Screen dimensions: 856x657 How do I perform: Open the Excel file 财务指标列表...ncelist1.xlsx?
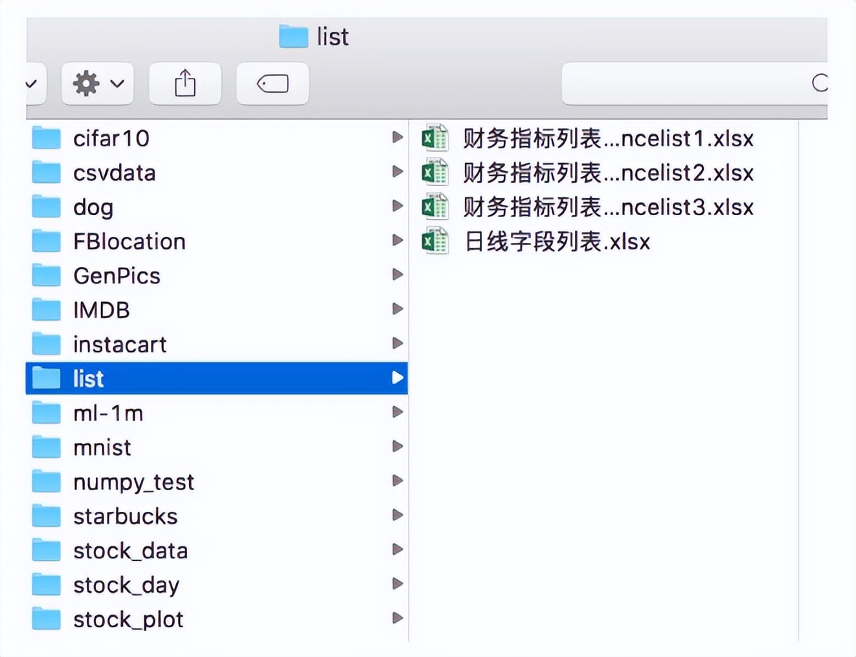(x=606, y=138)
